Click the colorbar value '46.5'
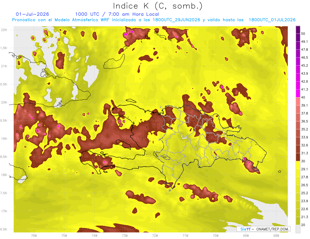 (x=304, y=57)
